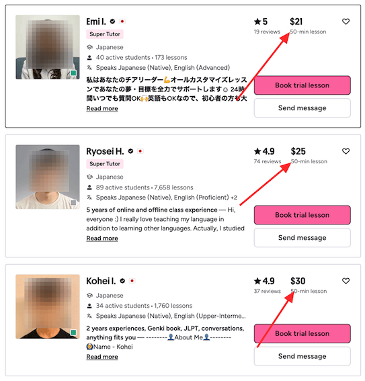Click the Japan flag next to Kohei I.
Viewport: 365px width, 381px height.
(132, 281)
